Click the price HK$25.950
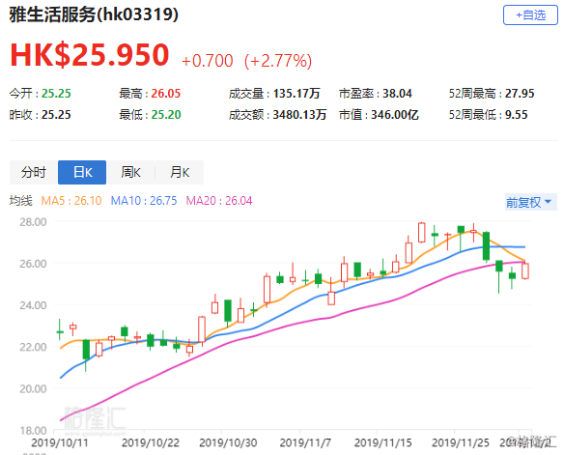This screenshot has height=455, width=564. (x=90, y=55)
